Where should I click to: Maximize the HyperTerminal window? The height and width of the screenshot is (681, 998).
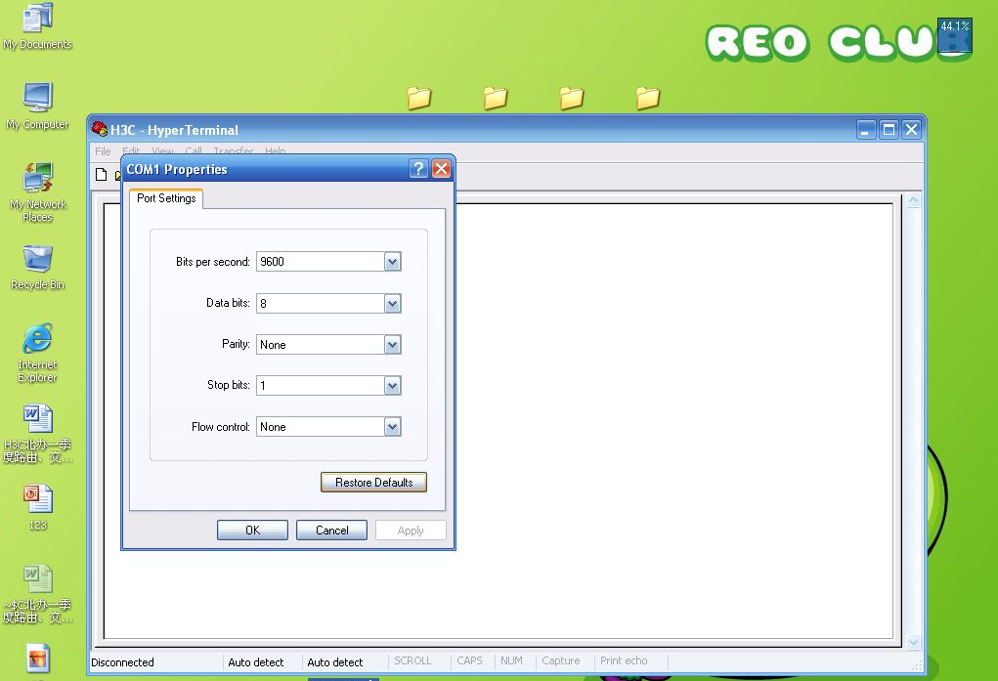point(889,130)
